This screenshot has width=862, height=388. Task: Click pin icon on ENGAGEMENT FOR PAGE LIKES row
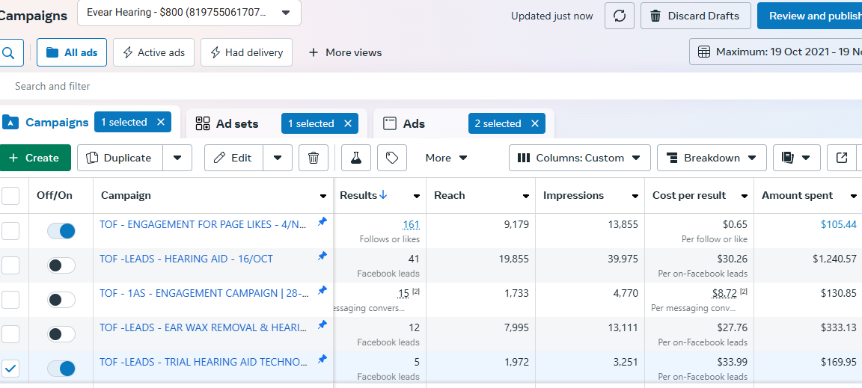pyautogui.click(x=323, y=221)
